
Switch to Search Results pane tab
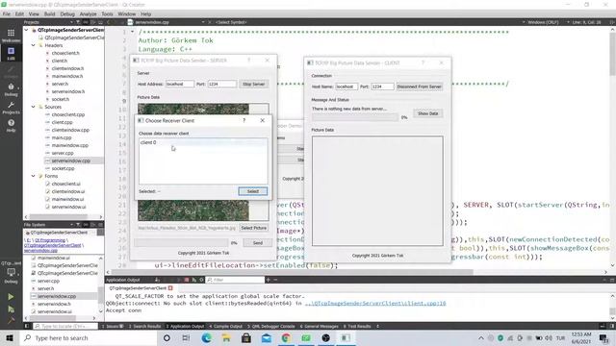point(144,326)
